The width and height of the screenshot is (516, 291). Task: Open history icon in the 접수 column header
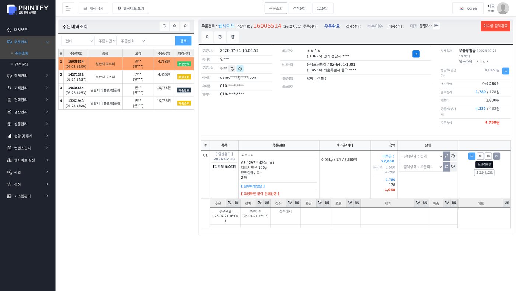tap(290, 203)
